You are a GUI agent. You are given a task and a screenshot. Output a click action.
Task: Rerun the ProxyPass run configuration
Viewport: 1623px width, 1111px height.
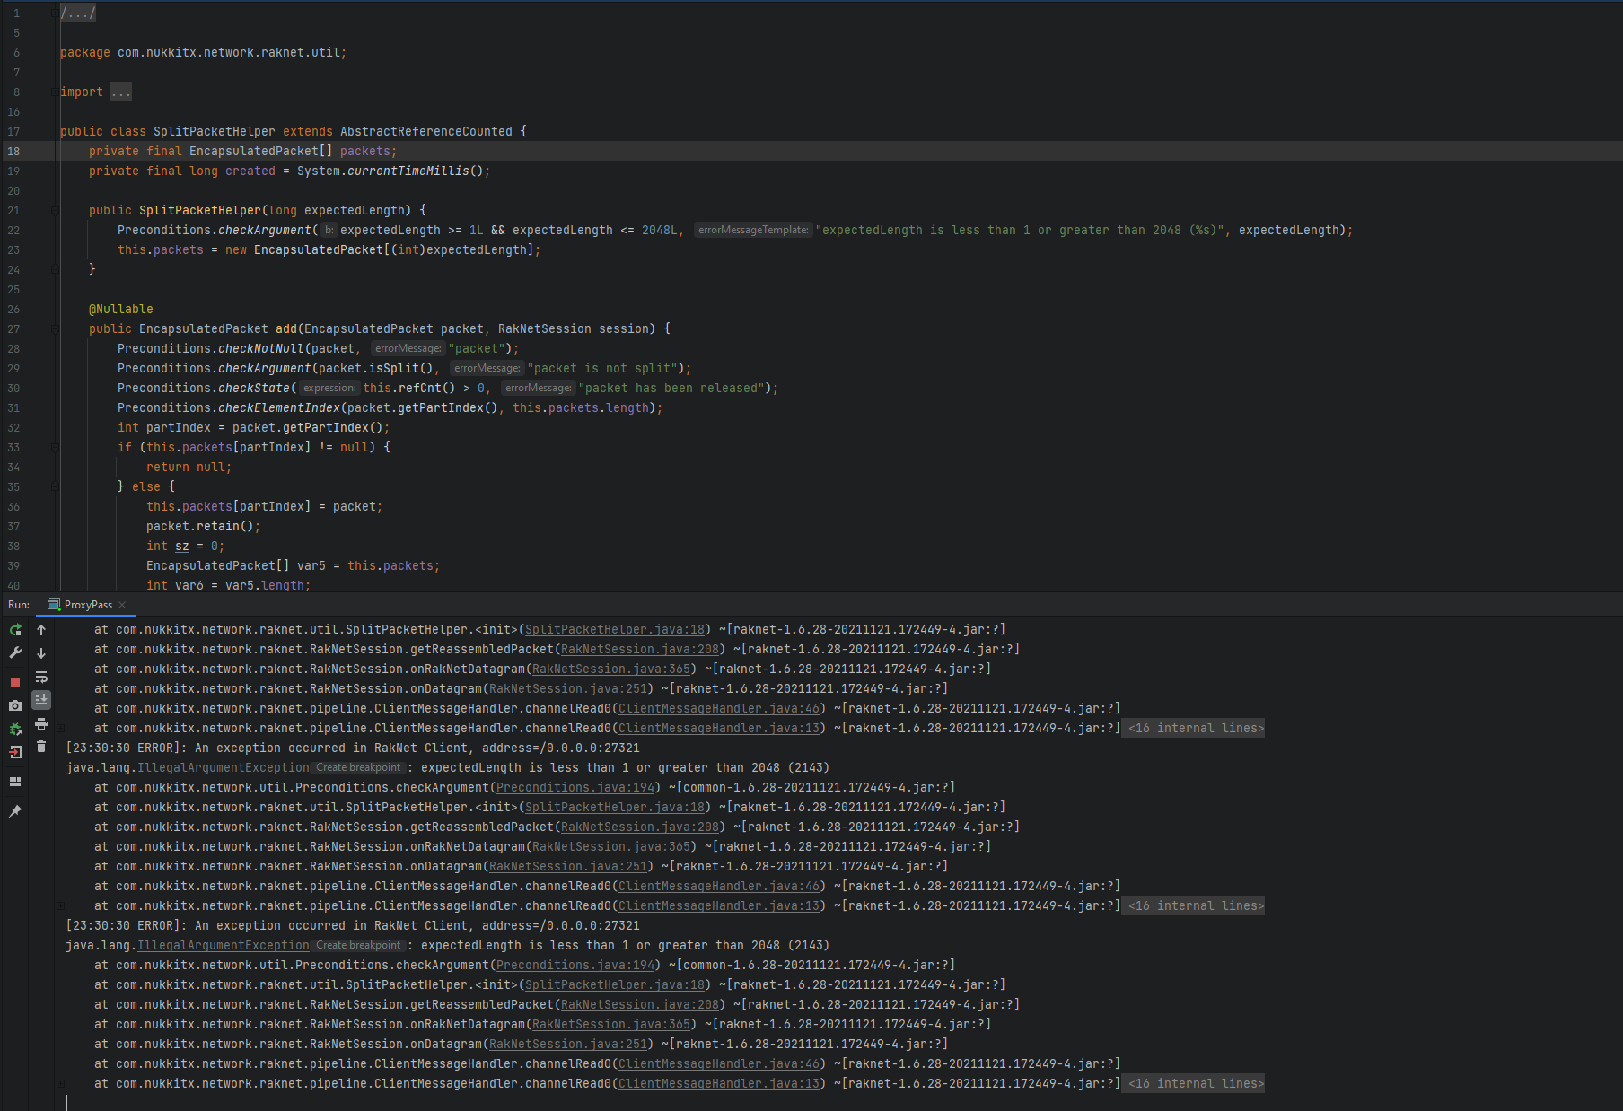15,630
